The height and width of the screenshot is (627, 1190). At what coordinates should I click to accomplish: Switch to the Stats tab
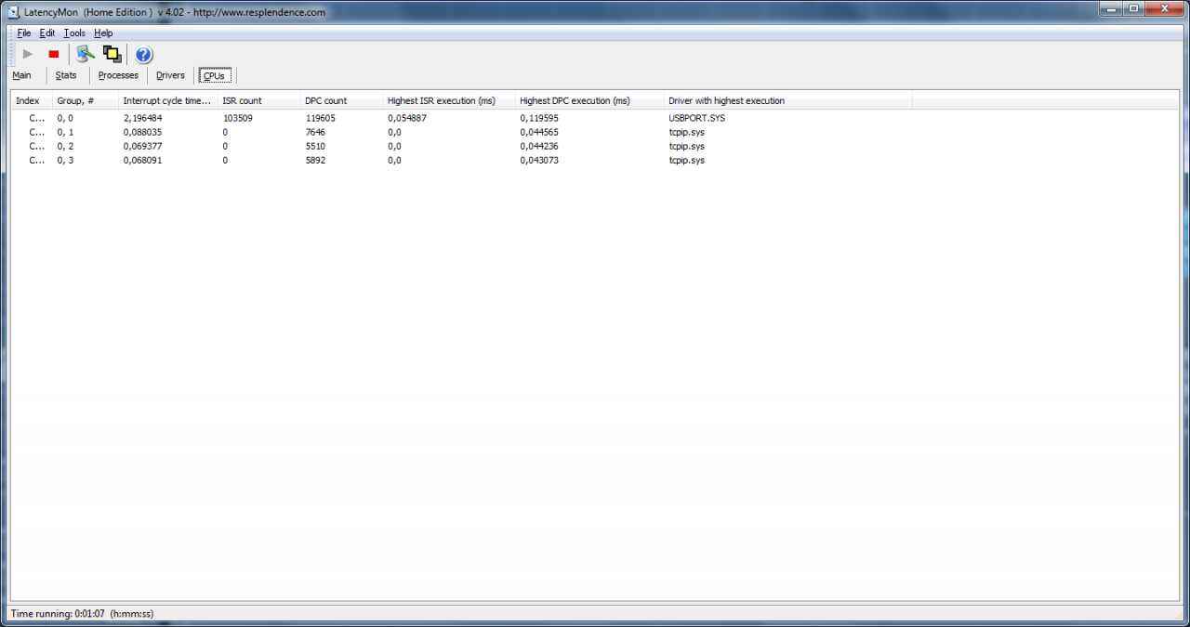(x=66, y=75)
